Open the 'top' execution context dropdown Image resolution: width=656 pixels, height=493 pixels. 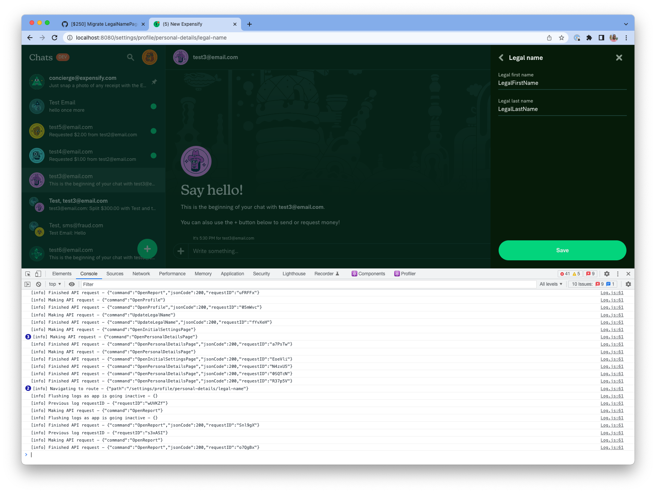[x=54, y=284]
